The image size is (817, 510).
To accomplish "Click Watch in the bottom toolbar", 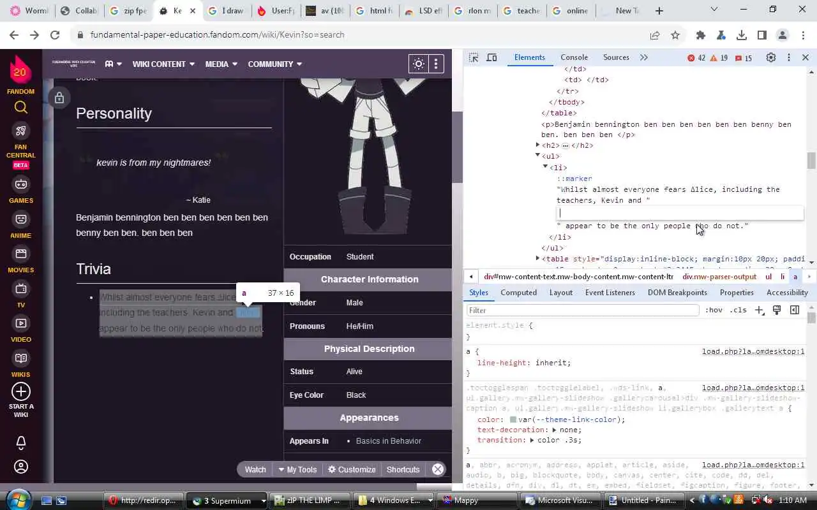I will [x=255, y=469].
